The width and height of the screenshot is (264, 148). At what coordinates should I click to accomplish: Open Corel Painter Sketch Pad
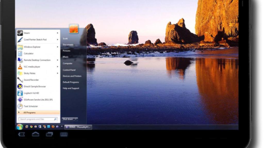(x=35, y=40)
